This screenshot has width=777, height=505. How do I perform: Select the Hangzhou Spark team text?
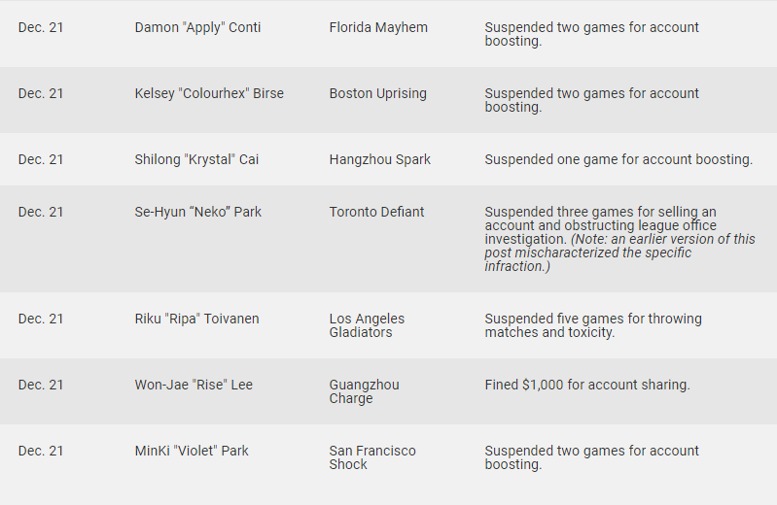379,159
